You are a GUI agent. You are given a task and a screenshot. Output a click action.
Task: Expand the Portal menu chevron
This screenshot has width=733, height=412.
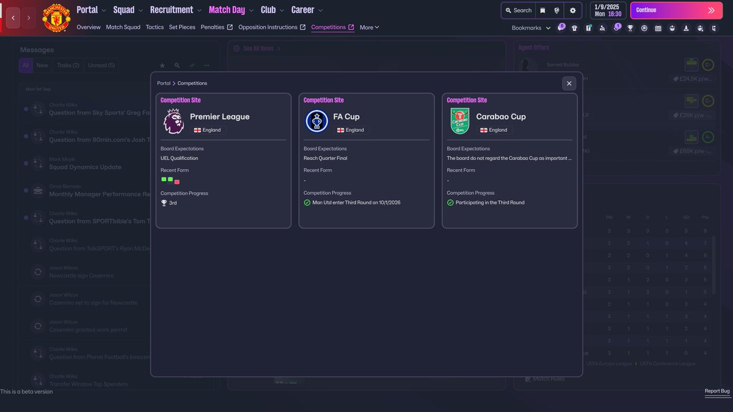[x=103, y=10]
